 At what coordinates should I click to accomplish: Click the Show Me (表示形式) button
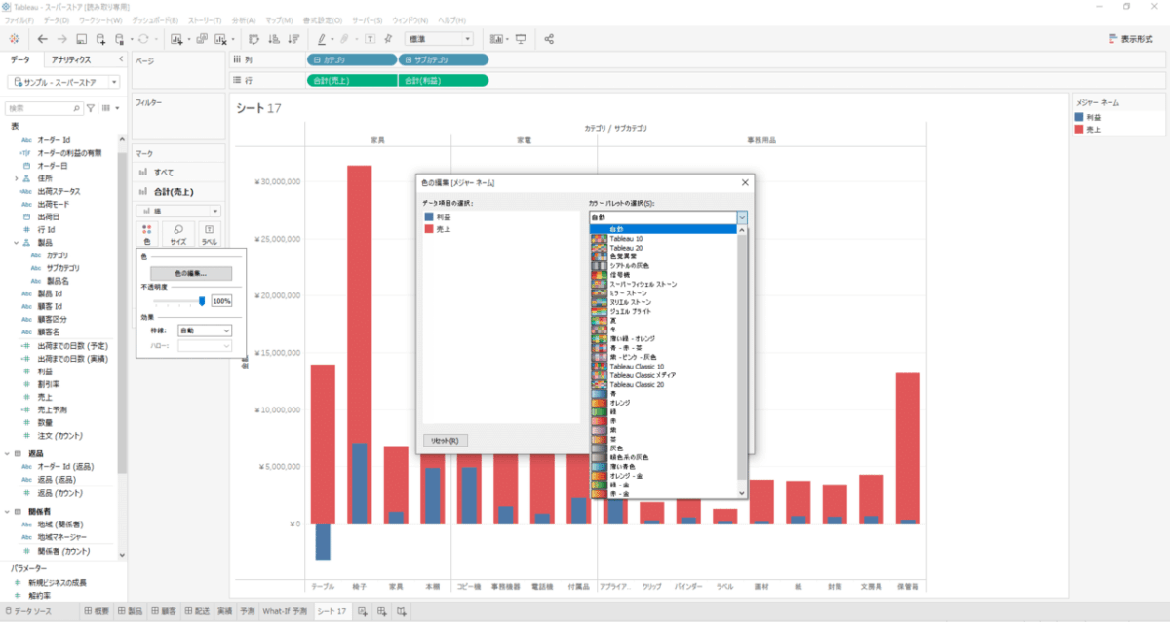click(x=1133, y=39)
